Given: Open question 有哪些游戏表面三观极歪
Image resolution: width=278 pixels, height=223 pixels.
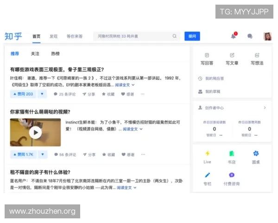Looking at the screenshot, I should point(57,69).
